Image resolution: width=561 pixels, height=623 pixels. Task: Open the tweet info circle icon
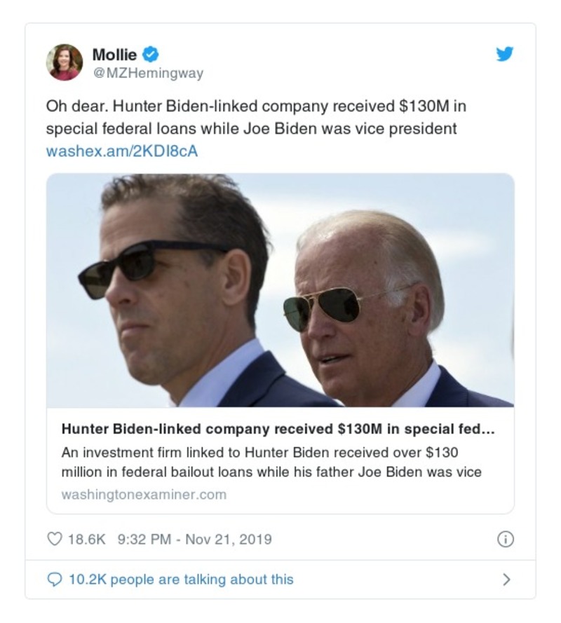505,540
